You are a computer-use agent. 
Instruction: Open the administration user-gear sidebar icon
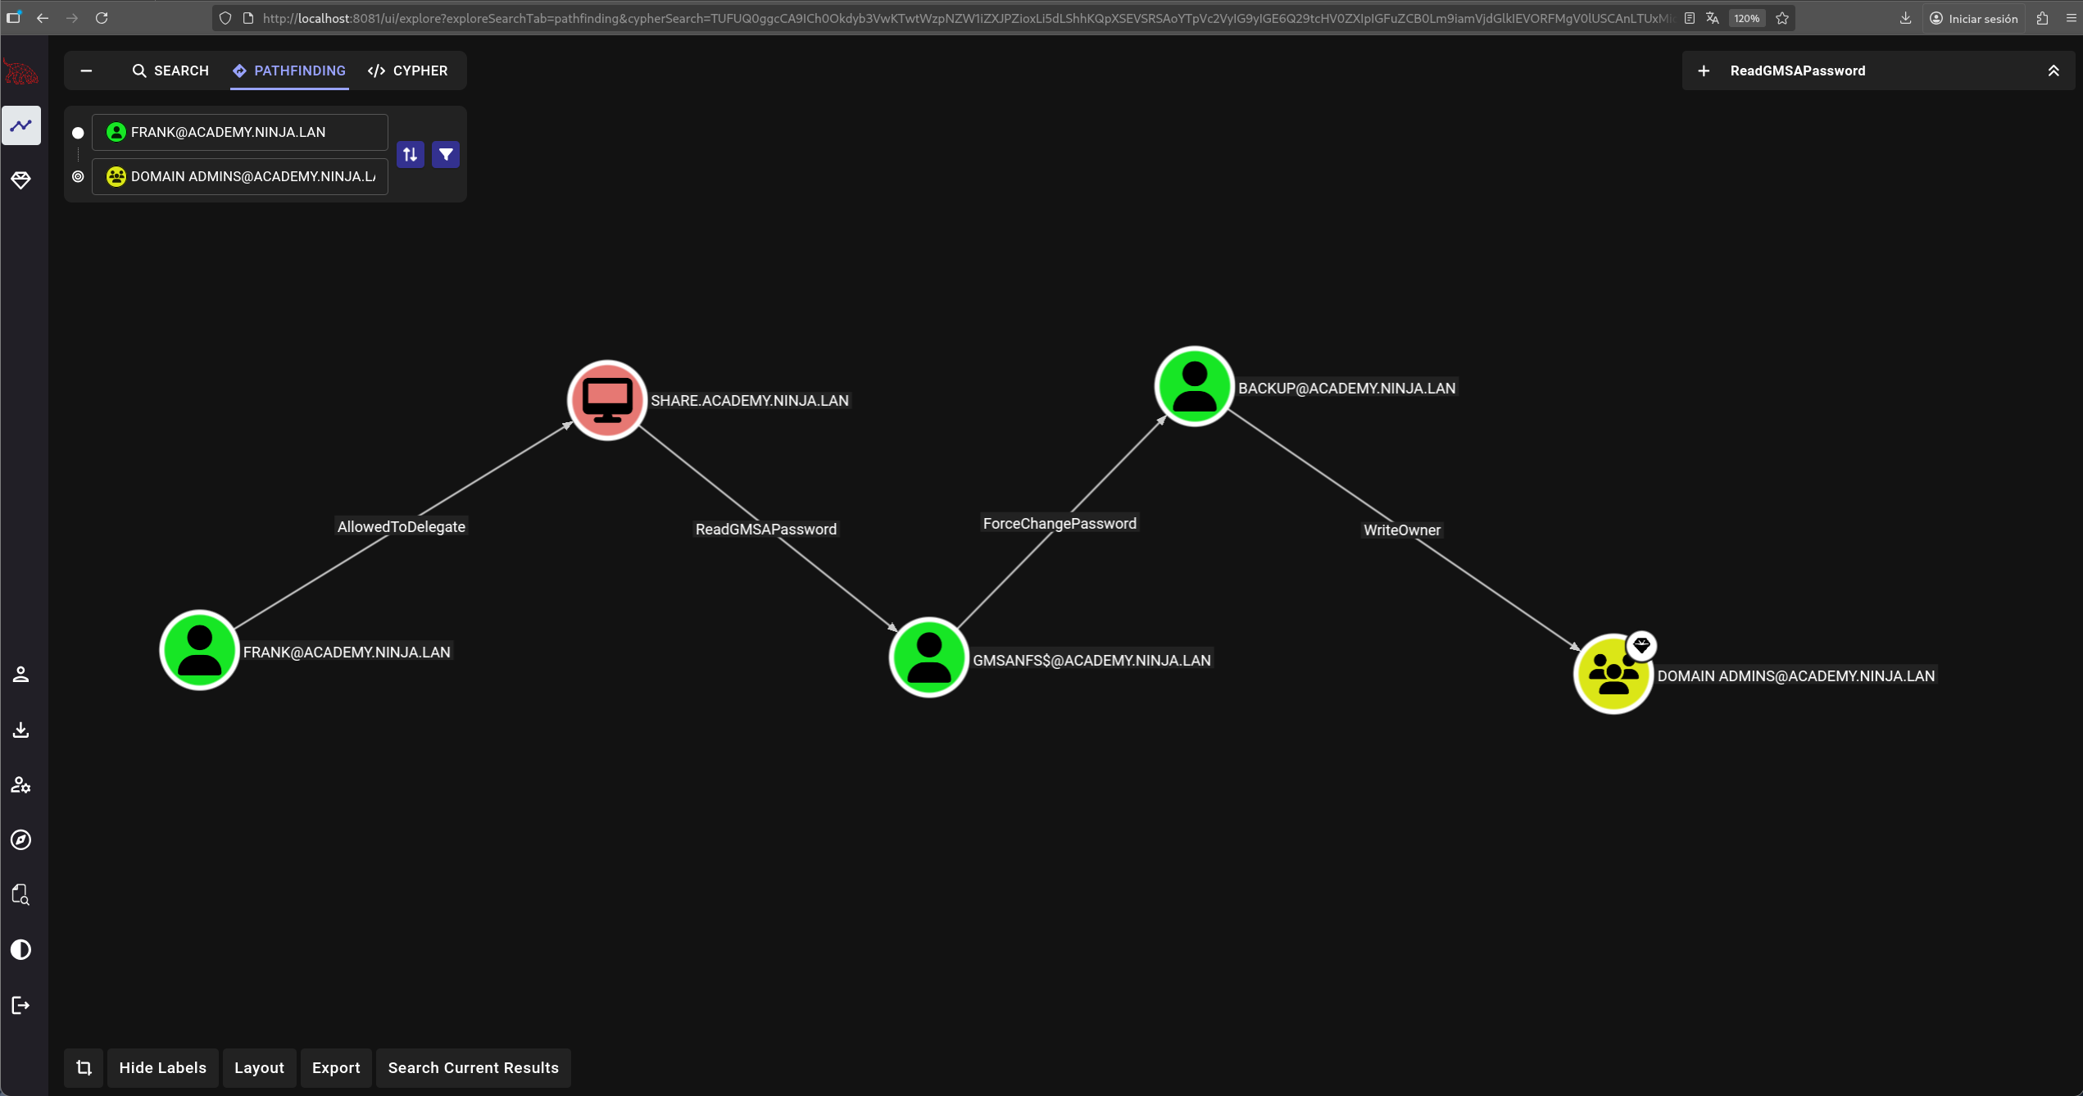coord(21,784)
